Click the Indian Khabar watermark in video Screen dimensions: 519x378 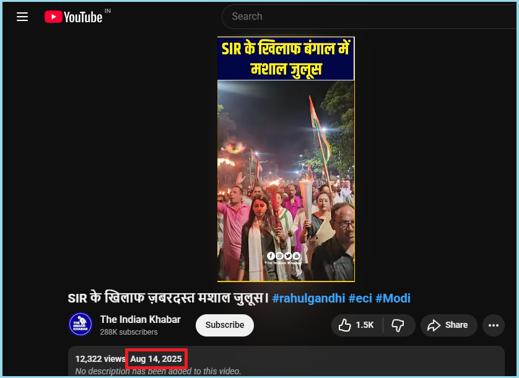(x=284, y=259)
